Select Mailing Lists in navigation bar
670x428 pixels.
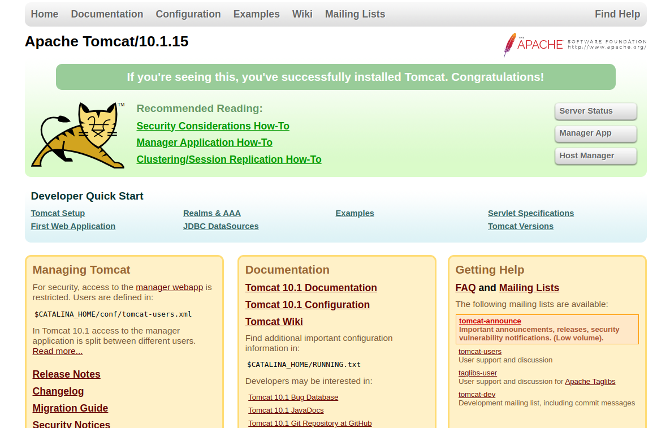[x=355, y=14]
